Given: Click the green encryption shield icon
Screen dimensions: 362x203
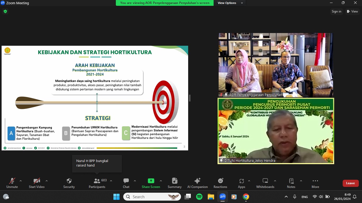Looking at the screenshot, I should [x=5, y=11].
